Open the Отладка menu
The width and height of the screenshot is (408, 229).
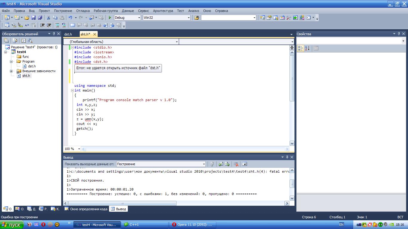[x=83, y=11]
